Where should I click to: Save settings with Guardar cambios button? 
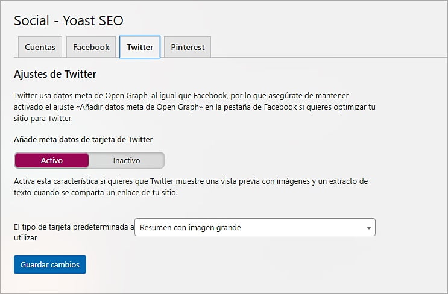(x=50, y=264)
